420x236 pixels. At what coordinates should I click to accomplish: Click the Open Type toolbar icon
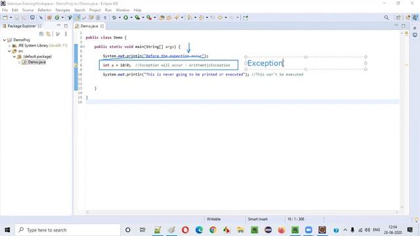pos(162,18)
